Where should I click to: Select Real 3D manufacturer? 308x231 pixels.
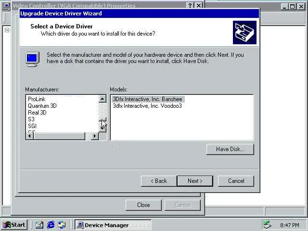pos(37,113)
